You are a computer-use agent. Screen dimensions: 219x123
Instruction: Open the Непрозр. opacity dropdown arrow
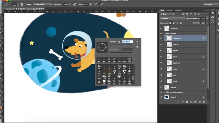70,4
